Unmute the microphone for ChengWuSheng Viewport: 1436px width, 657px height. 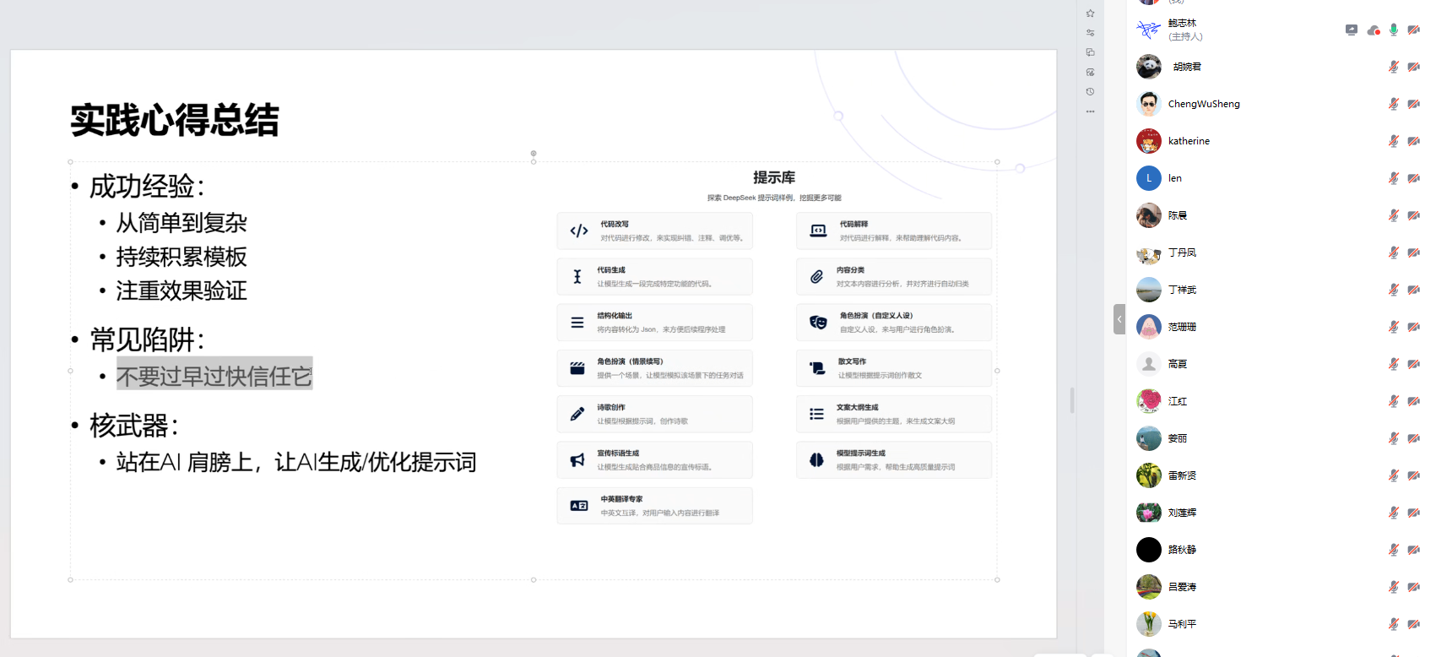pyautogui.click(x=1393, y=104)
